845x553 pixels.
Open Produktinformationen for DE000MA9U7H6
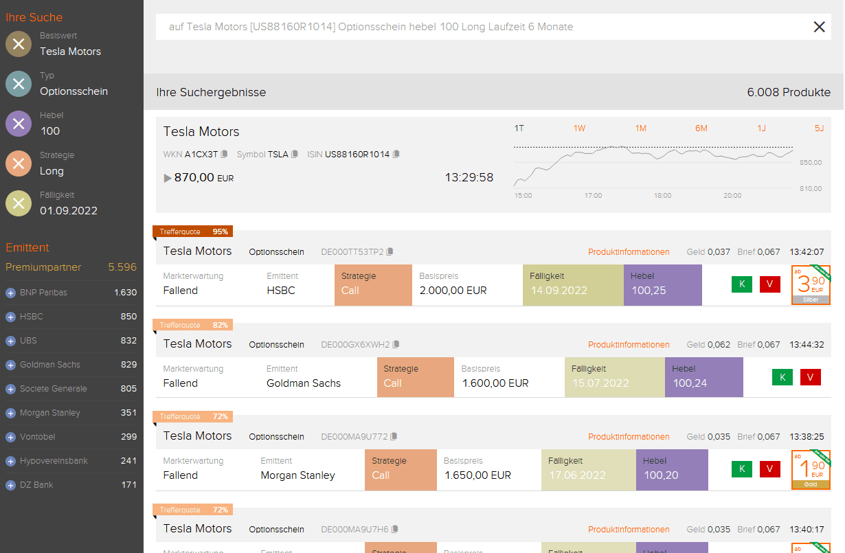tap(629, 530)
